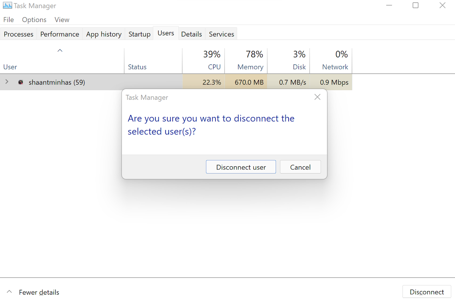Switch to the Performance tab
The height and width of the screenshot is (304, 455).
pyautogui.click(x=60, y=34)
